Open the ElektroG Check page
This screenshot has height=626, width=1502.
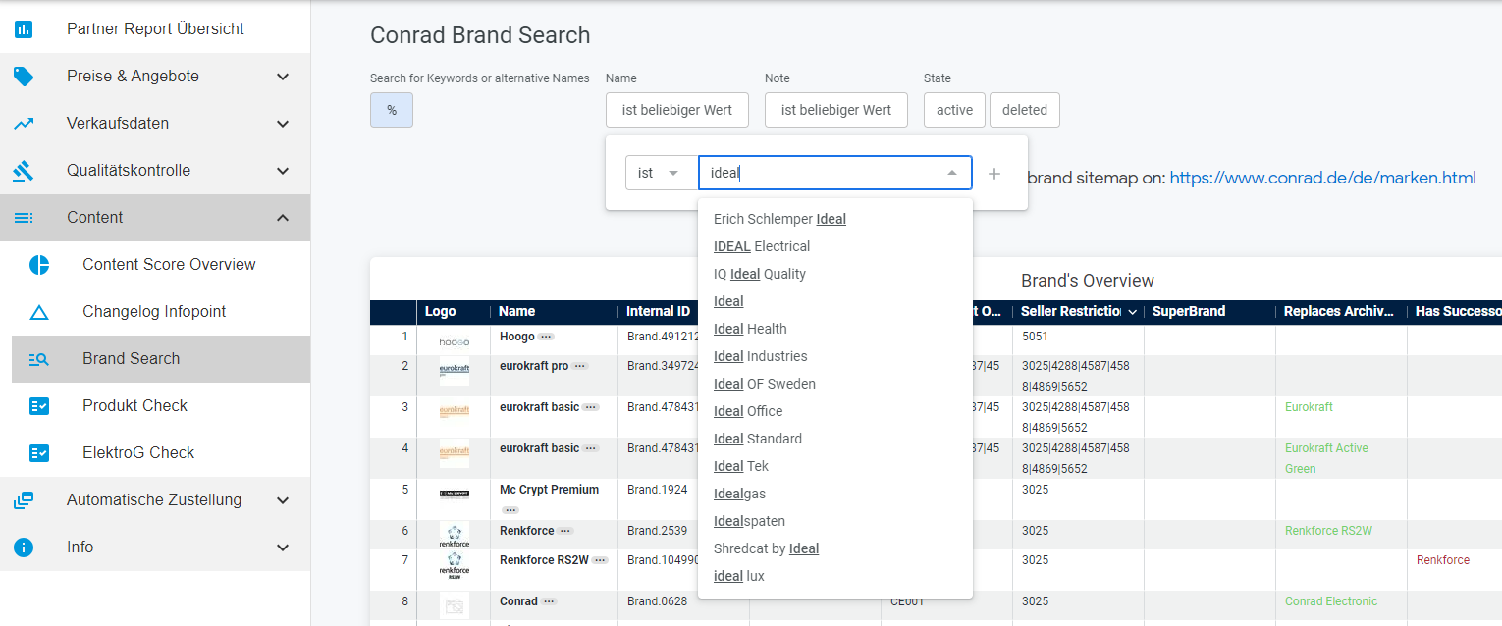pos(138,453)
